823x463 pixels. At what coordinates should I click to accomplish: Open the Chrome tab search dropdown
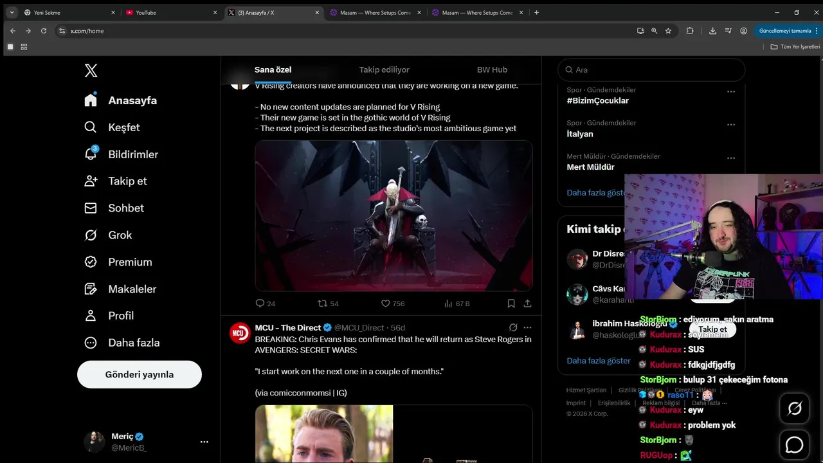pos(12,12)
